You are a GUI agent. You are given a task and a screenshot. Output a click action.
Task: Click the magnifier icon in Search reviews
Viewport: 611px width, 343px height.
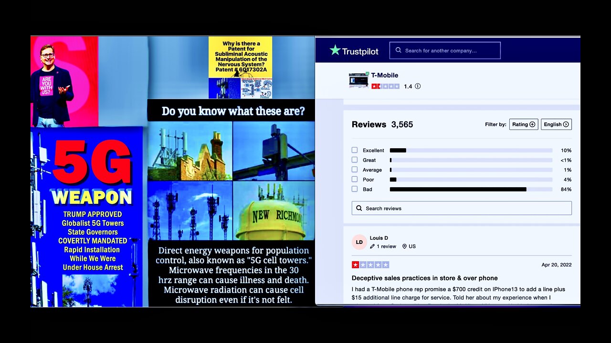359,208
